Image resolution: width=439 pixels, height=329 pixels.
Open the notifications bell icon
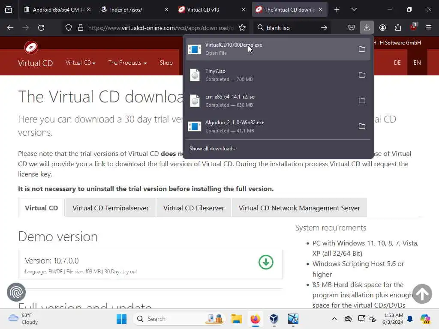[x=410, y=319]
